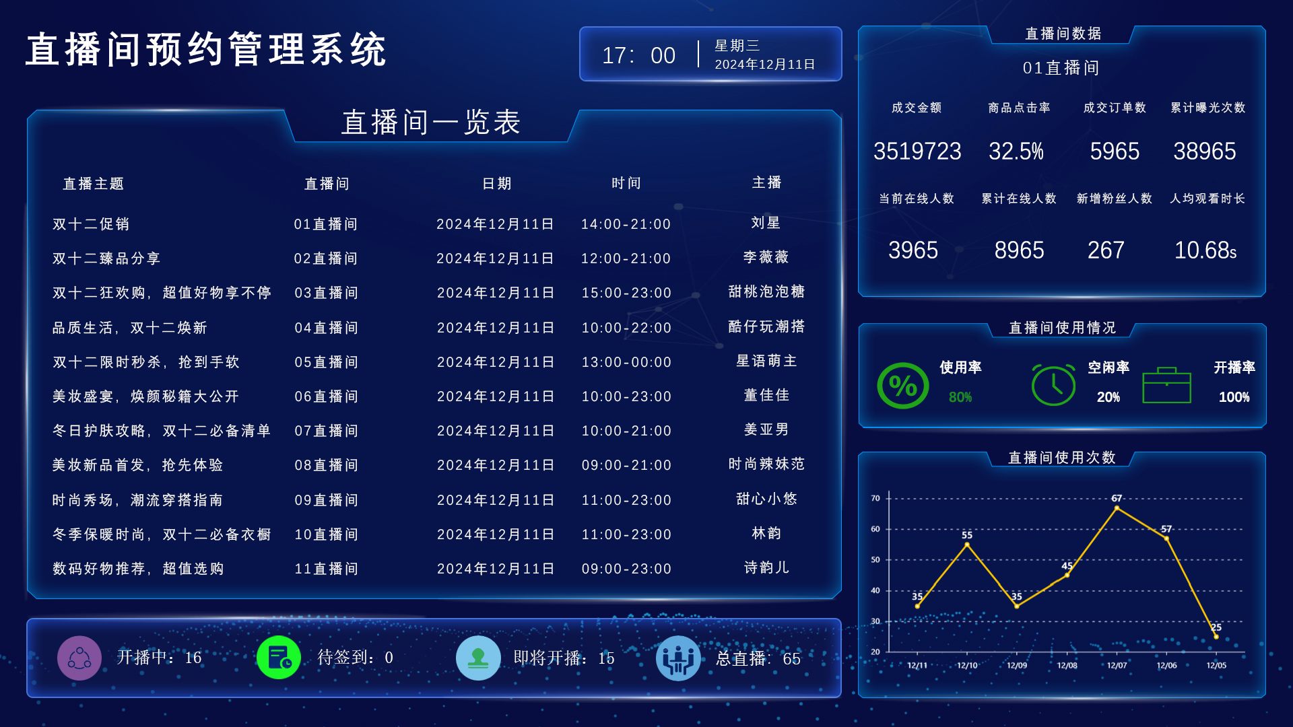Select the 双十二臻品分享 theme
This screenshot has height=727, width=1293.
tap(106, 258)
